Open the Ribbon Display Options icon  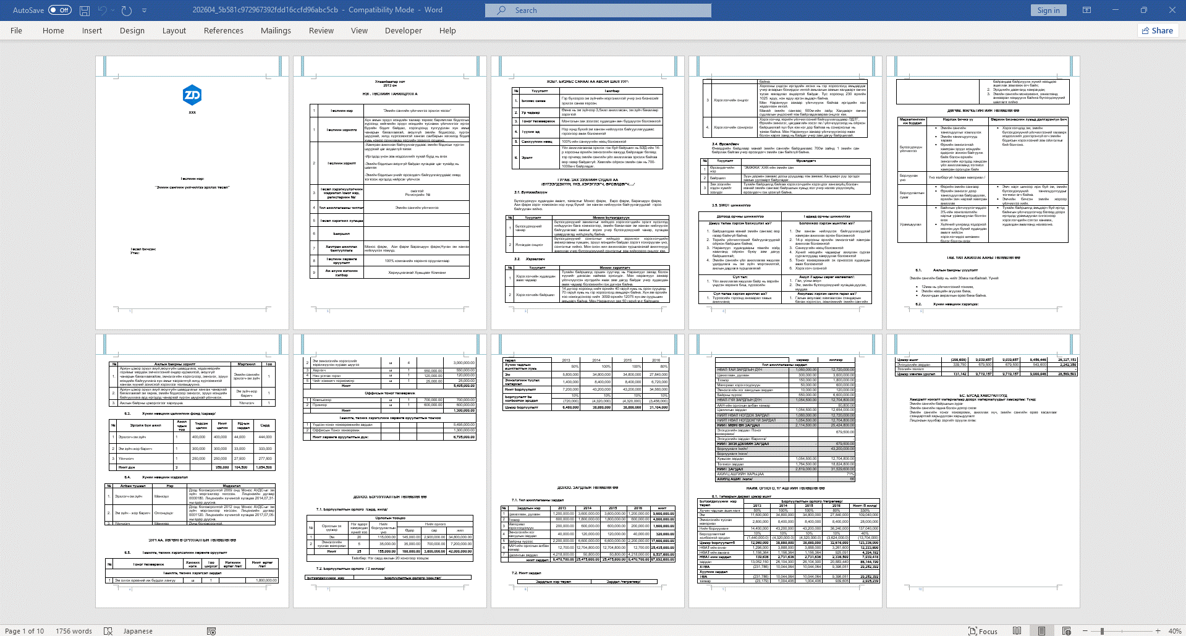[1087, 11]
